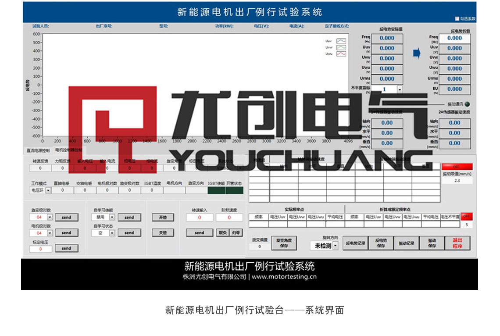Click the Uuv plot legend icon
500x336 pixels.
[x=341, y=41]
